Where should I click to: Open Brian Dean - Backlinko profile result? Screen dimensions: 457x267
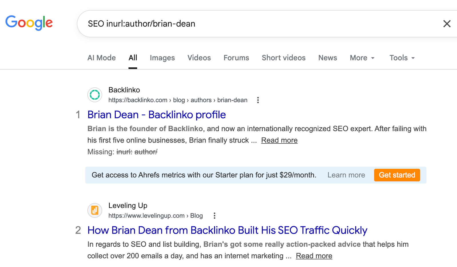157,115
